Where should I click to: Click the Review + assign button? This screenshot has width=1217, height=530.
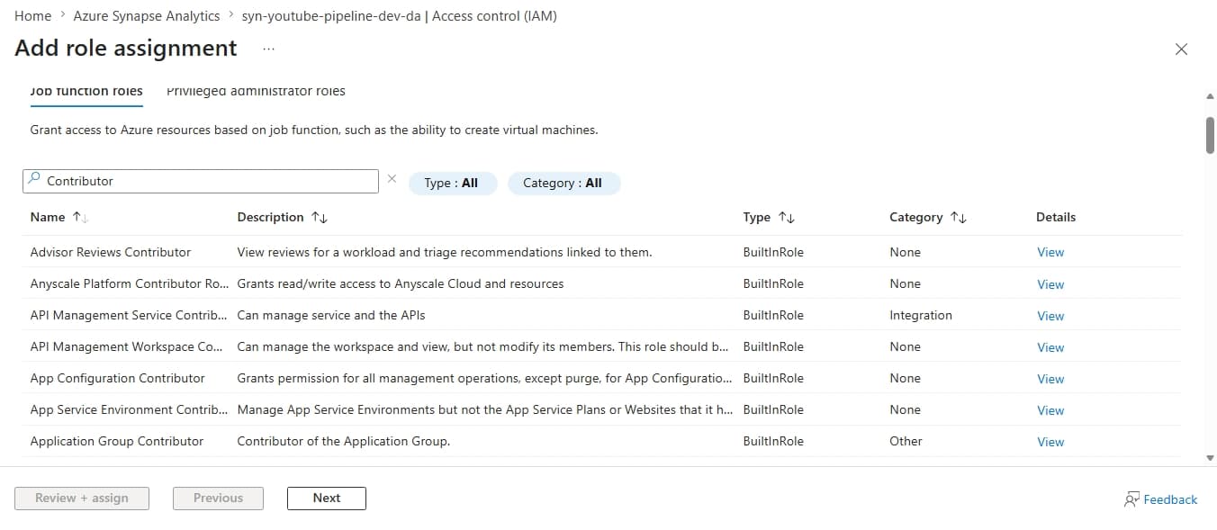(82, 498)
